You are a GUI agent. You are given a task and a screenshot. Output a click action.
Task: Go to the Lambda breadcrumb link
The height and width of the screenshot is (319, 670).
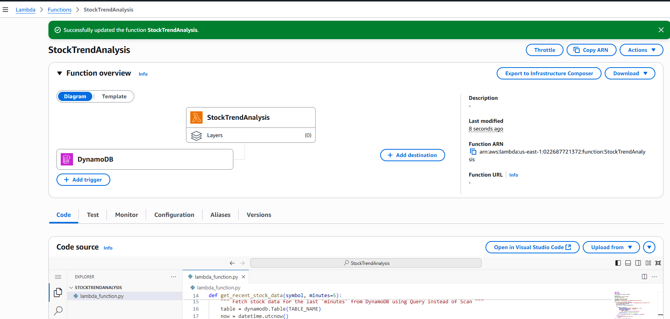[25, 10]
